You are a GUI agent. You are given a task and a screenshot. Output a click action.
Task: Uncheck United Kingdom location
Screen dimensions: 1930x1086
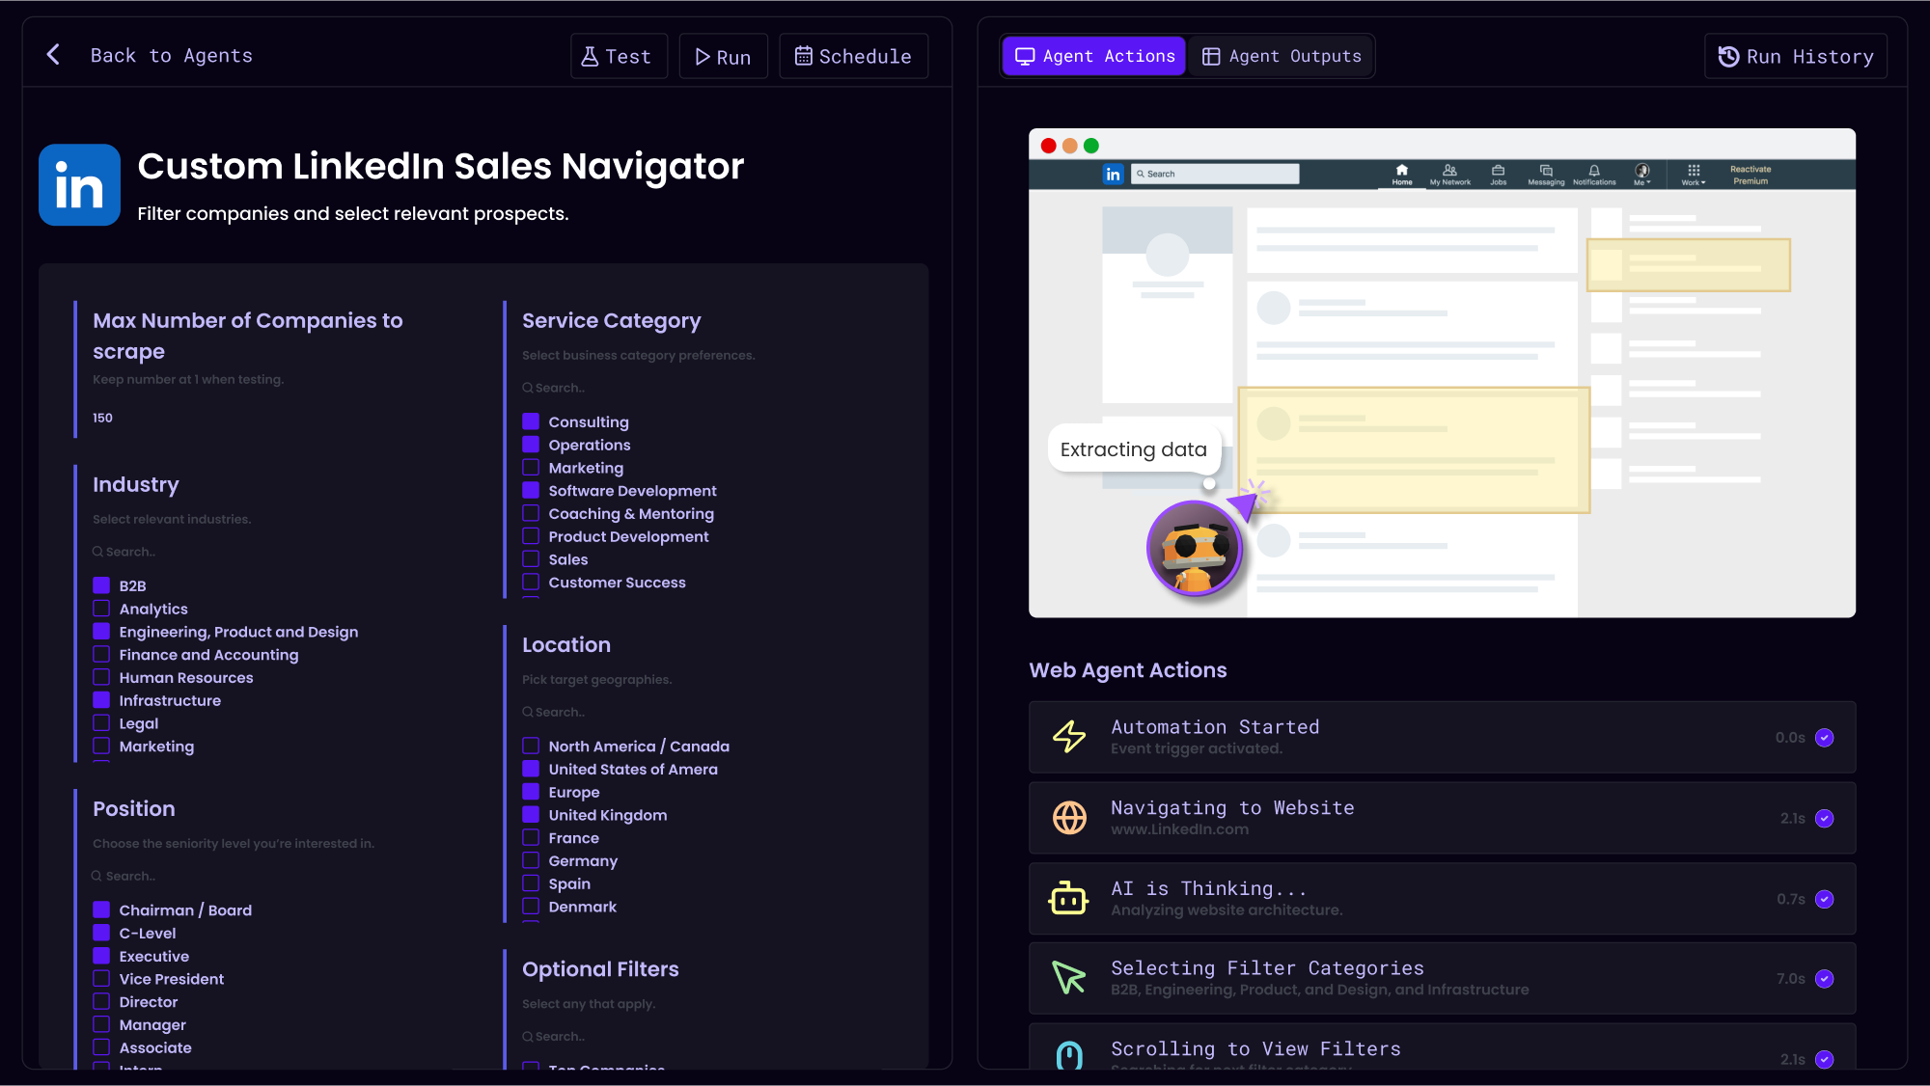(x=531, y=815)
